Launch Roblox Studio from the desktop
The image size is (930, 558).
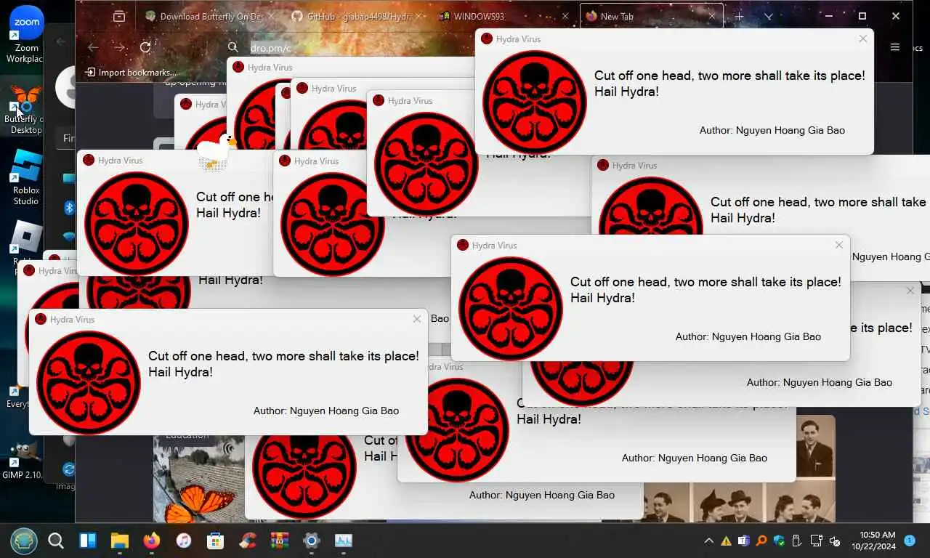[26, 177]
